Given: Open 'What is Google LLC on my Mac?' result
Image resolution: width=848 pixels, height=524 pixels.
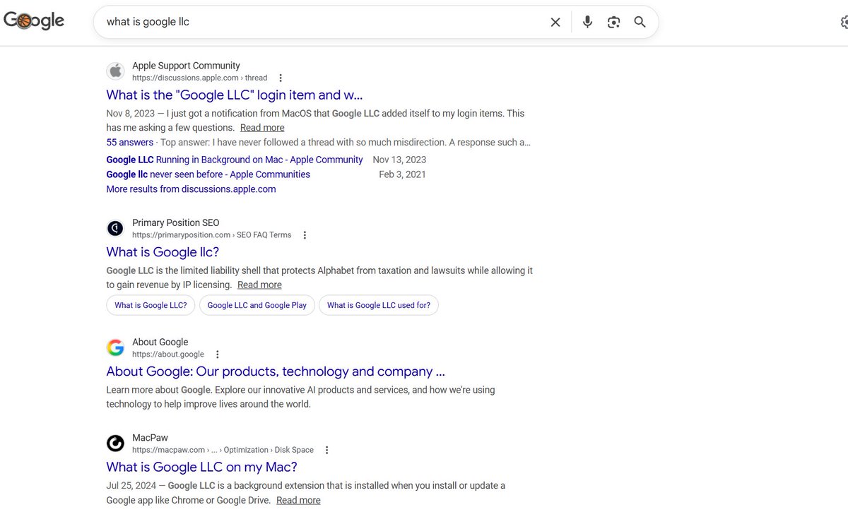Looking at the screenshot, I should 201,467.
